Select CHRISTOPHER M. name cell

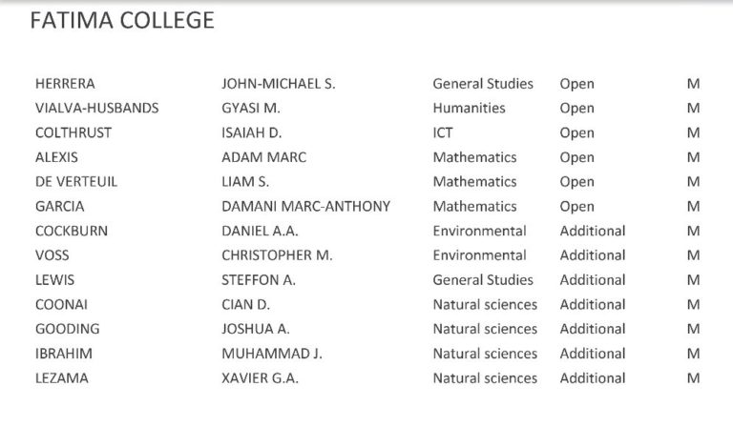point(277,255)
